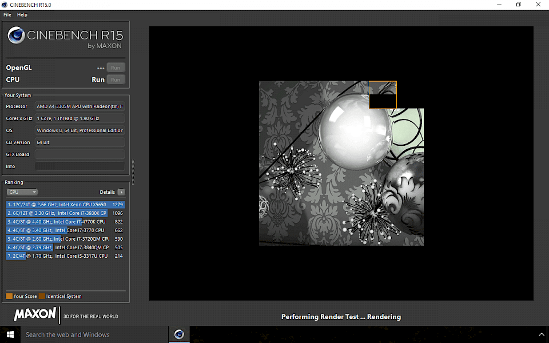Click the brown Identical System legend swatch

click(x=42, y=296)
